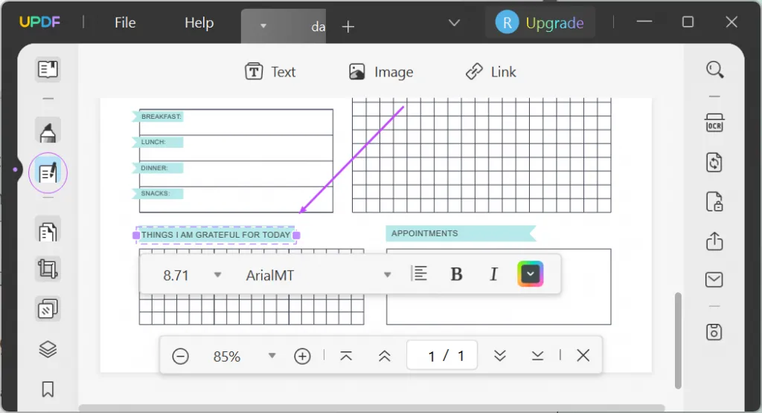Expand the 85% zoom level dropdown
762x413 pixels.
272,356
